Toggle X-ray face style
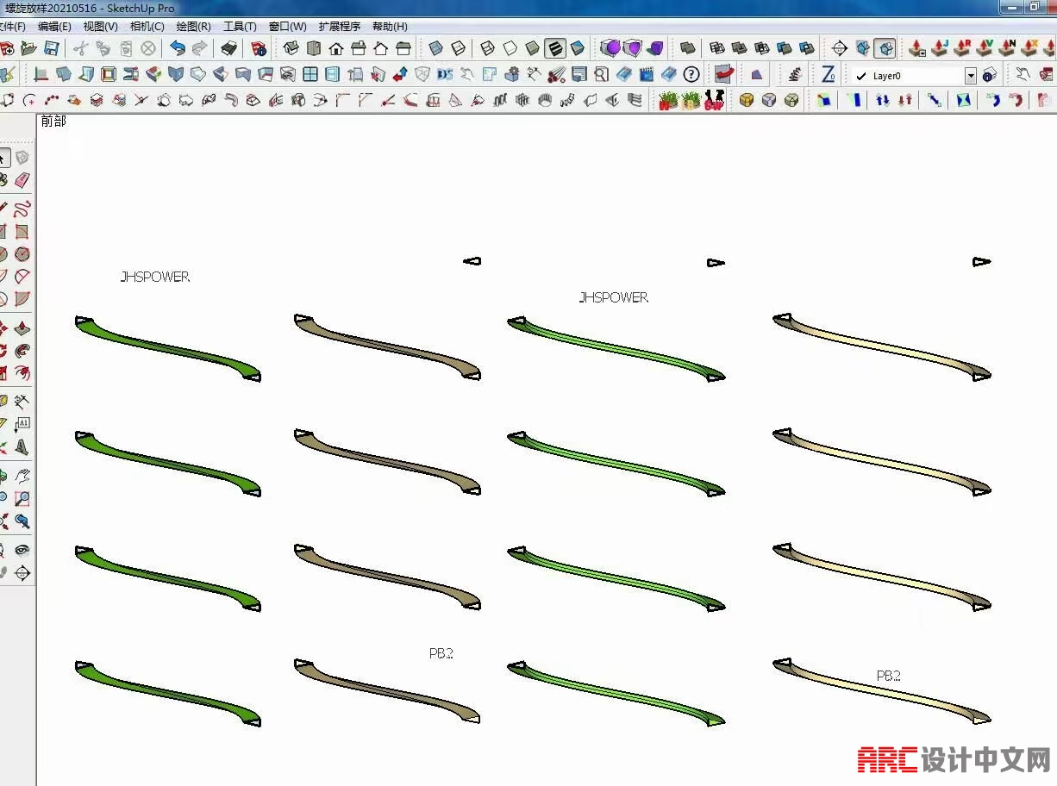The image size is (1057, 786). pyautogui.click(x=437, y=48)
